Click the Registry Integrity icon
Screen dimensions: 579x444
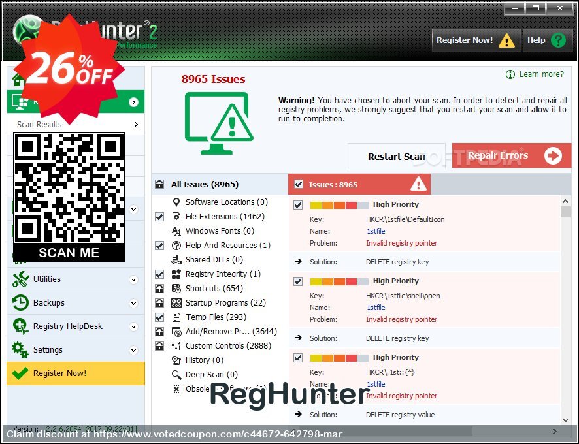(x=176, y=274)
